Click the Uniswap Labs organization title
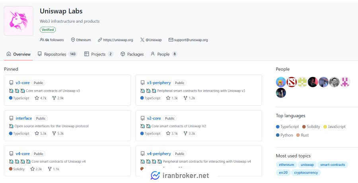This screenshot has height=183, width=358. point(61,11)
